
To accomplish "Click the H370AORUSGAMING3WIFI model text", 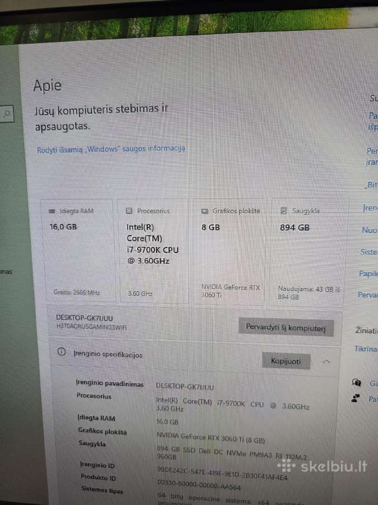I will pyautogui.click(x=91, y=327).
